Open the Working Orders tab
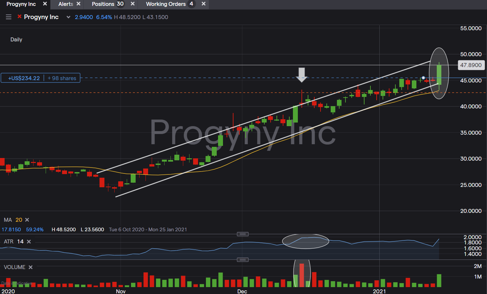Image resolution: width=487 pixels, height=294 pixels. point(166,4)
